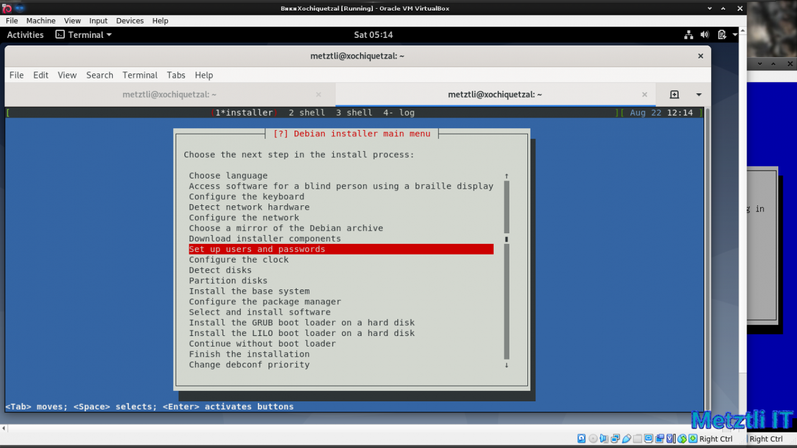797x448 pixels.
Task: Open the Sat 05:14 clock menu
Action: pyautogui.click(x=374, y=35)
